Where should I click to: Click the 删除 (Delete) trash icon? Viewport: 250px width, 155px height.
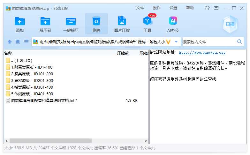click(x=96, y=21)
